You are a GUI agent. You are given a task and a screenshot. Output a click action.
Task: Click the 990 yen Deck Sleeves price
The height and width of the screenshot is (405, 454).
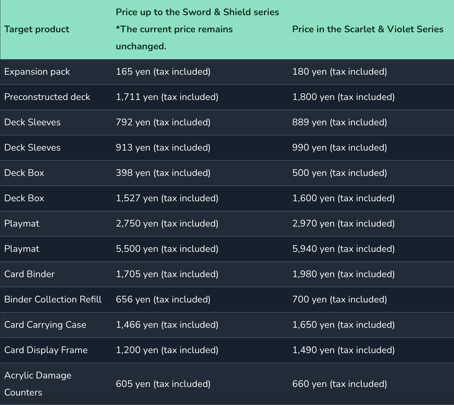coord(339,147)
